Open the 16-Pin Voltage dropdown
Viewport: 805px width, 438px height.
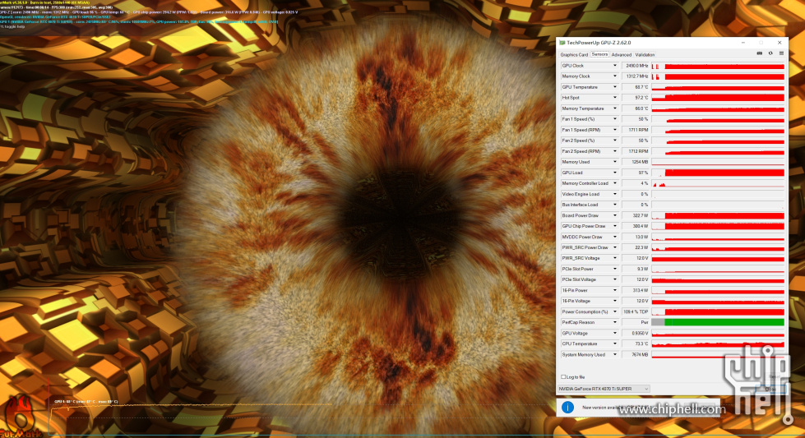614,301
